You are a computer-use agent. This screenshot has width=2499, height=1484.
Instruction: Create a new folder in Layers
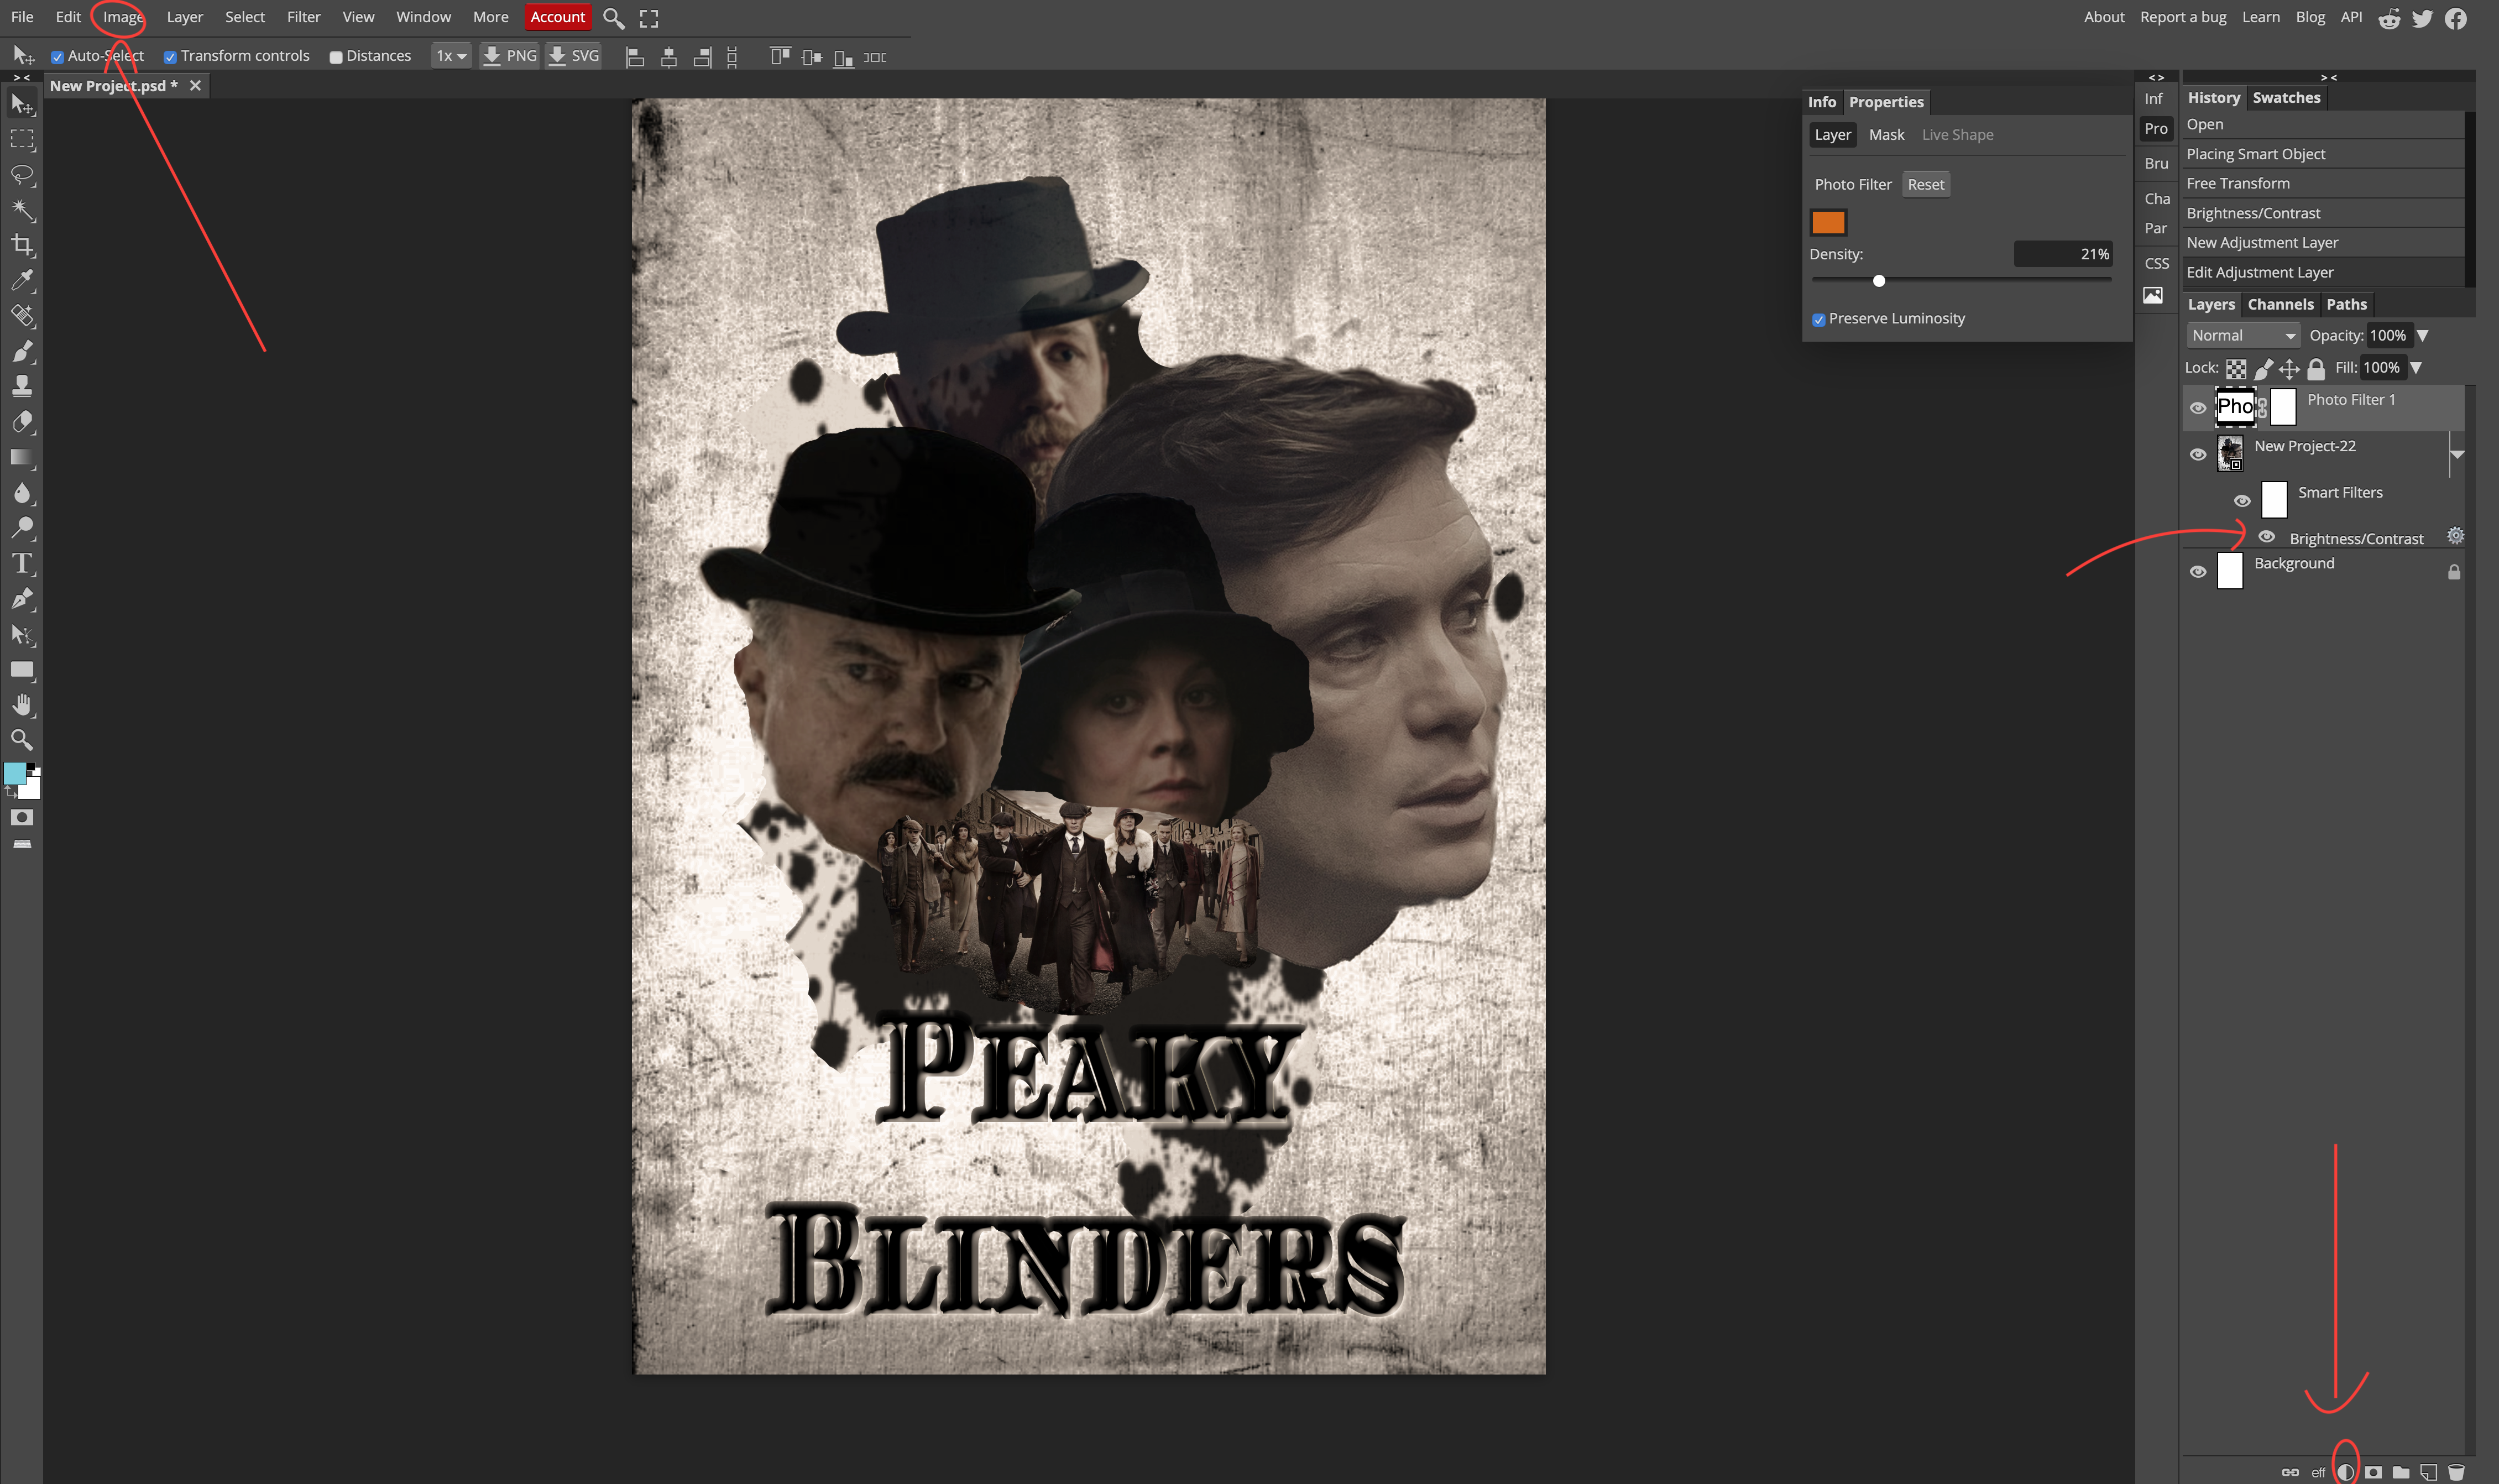point(2401,1472)
